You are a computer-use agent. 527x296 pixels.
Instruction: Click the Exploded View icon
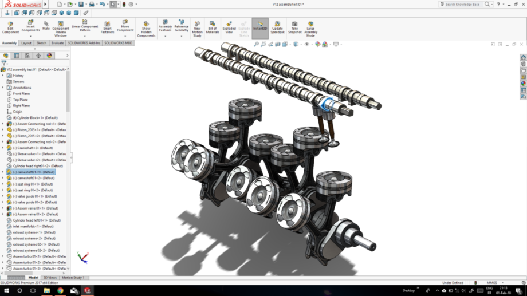click(x=229, y=26)
